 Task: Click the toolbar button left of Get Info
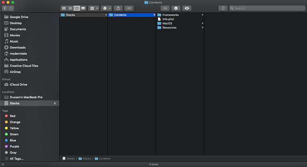tap(165, 8)
